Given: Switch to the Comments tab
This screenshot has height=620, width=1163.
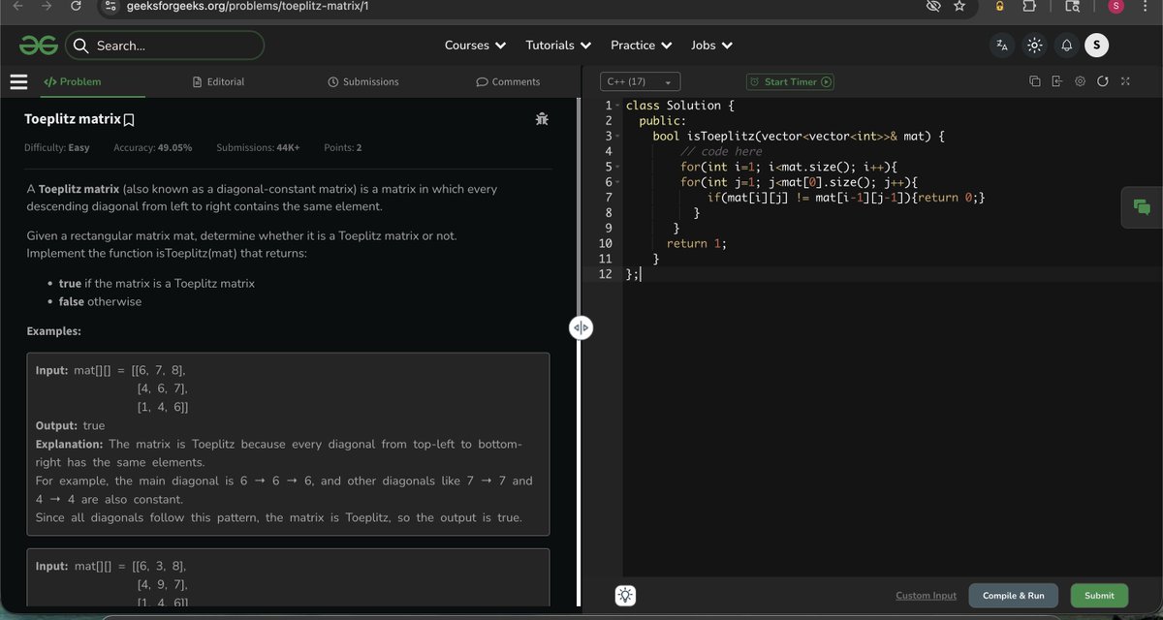Looking at the screenshot, I should click(508, 82).
